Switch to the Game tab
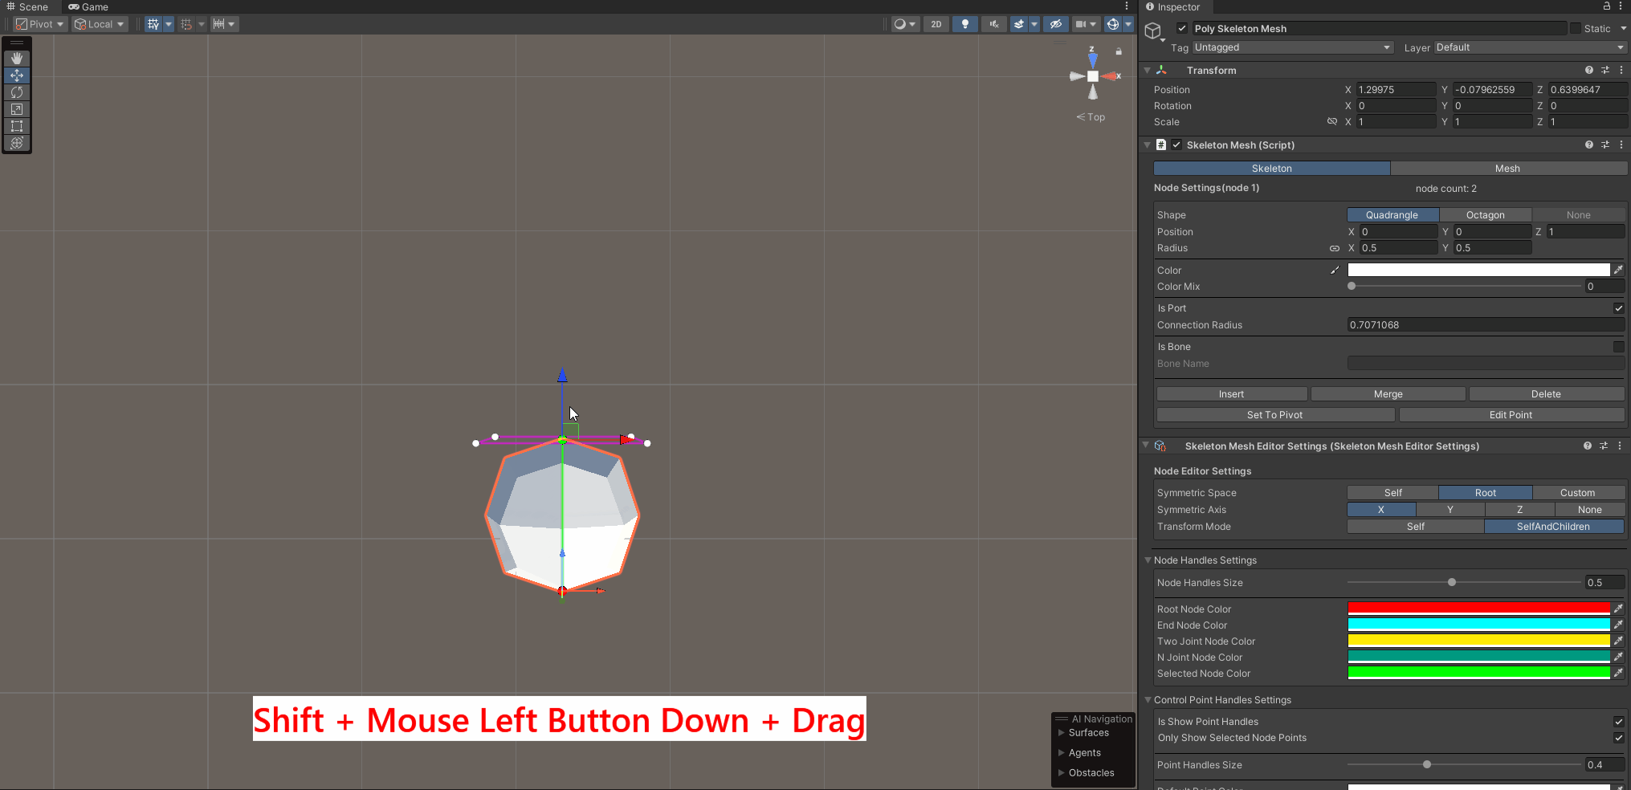Viewport: 1631px width, 790px height. [88, 7]
